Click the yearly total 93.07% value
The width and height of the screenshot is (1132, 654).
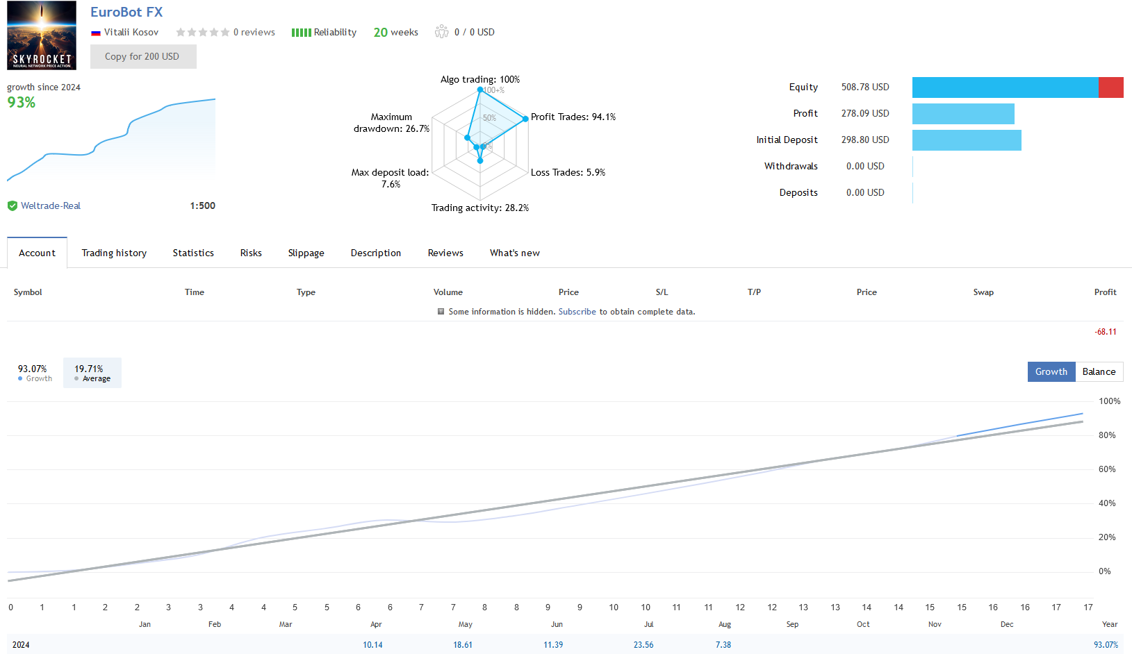point(1106,645)
